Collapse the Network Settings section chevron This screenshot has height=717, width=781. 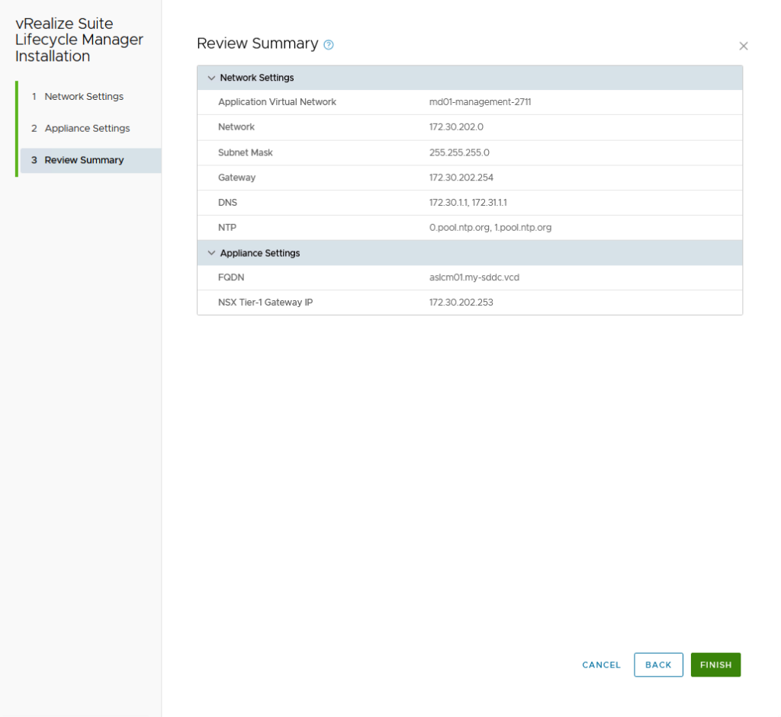coord(211,78)
